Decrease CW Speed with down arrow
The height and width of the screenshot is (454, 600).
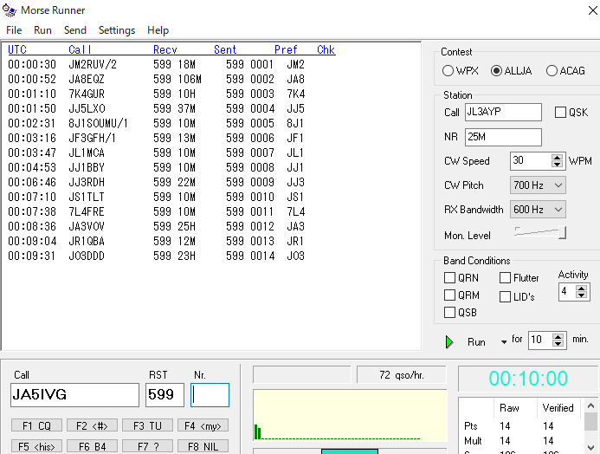(558, 165)
